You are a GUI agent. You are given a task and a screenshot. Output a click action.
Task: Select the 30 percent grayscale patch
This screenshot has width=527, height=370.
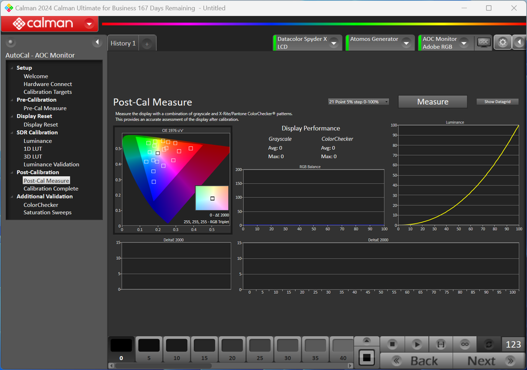click(288, 350)
